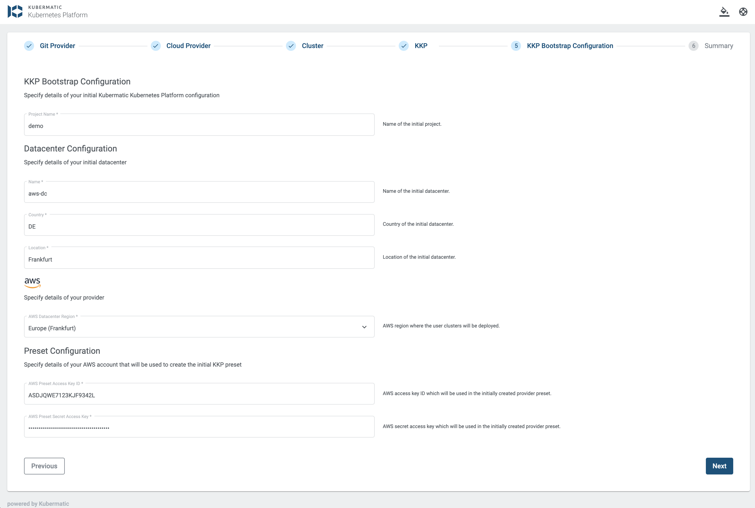Screen dimensions: 755x508
Task: Focus the AWS Preset Access Key ID field
Action: (199, 394)
